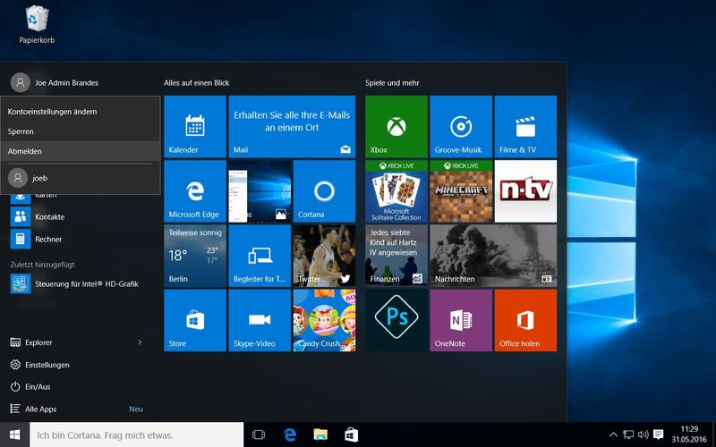Click the Cortana search box
The width and height of the screenshot is (716, 447).
tap(136, 434)
